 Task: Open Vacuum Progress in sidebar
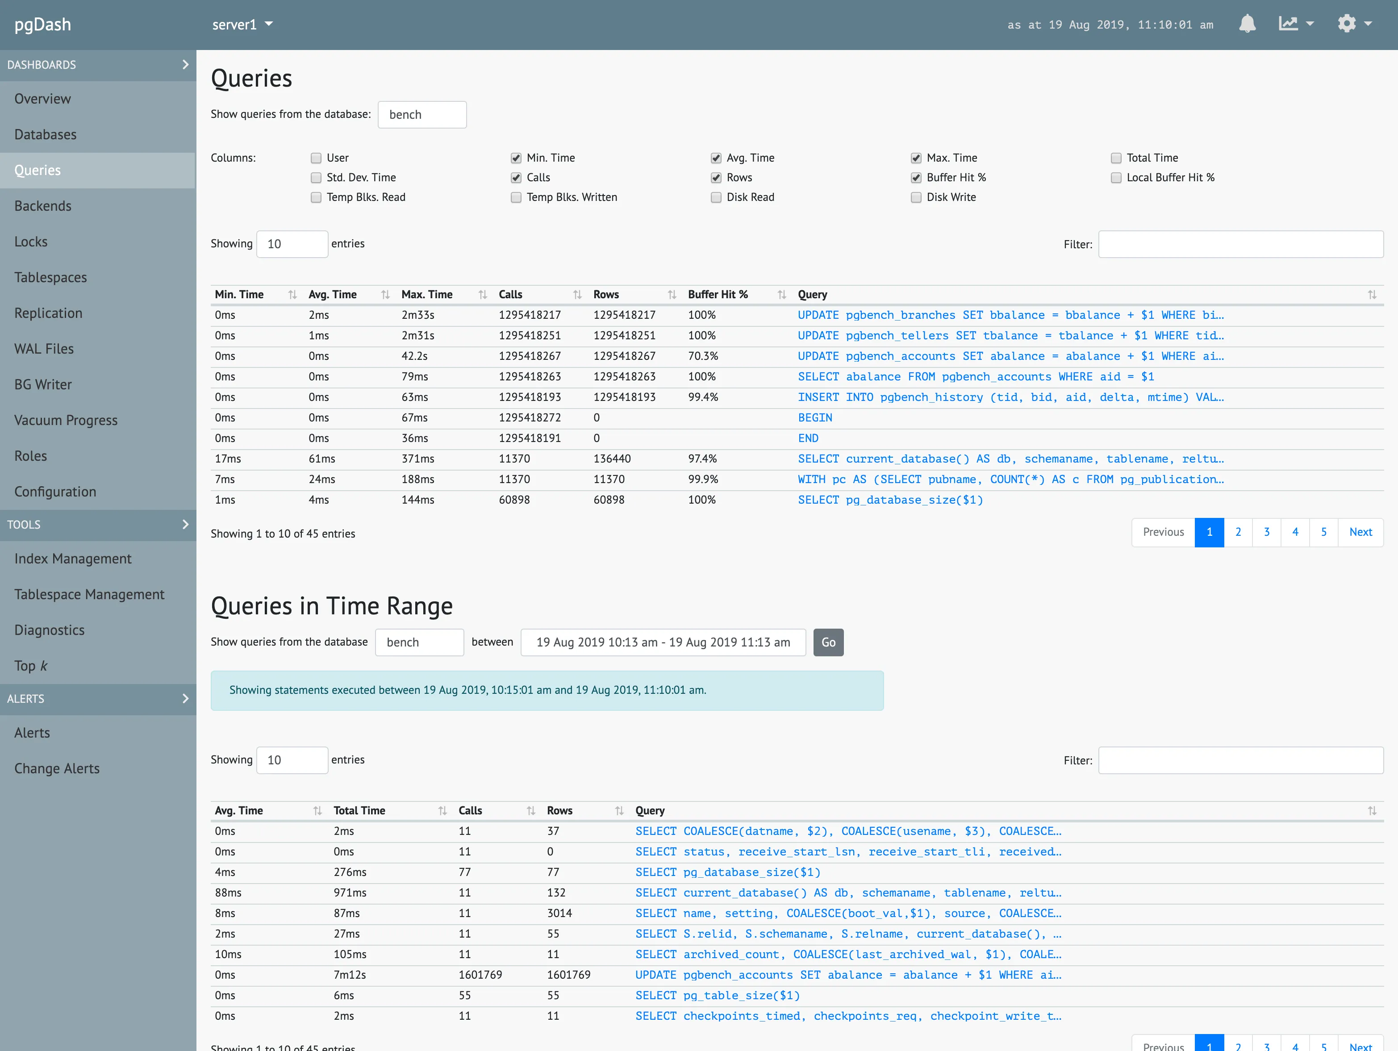(x=66, y=420)
